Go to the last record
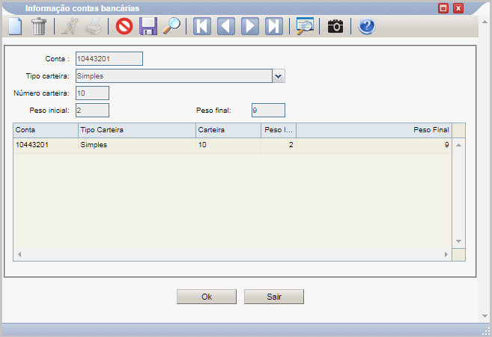This screenshot has height=337, width=492. [274, 26]
